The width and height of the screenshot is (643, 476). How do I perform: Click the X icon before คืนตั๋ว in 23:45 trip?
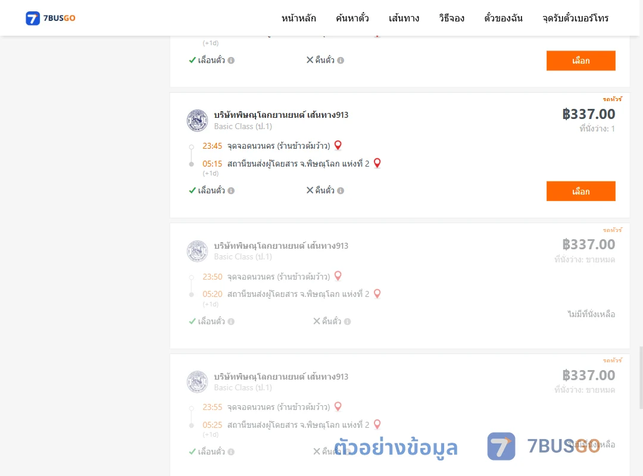click(310, 190)
